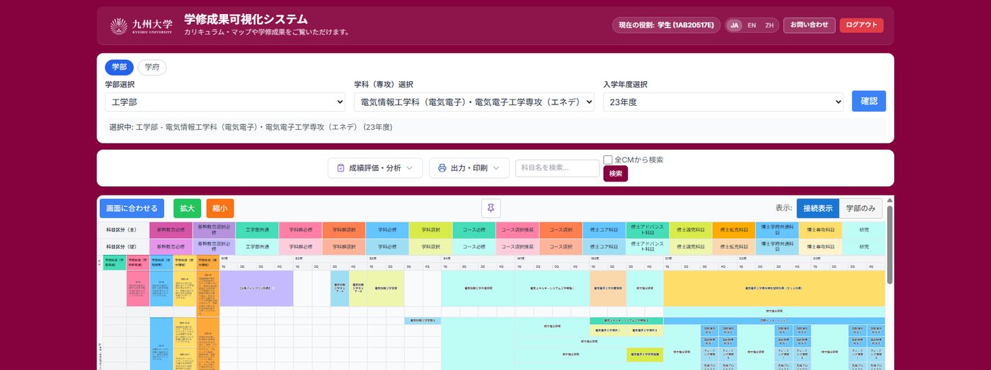This screenshot has width=991, height=370.
Task: Click the お問い合わせ button
Action: coord(809,25)
